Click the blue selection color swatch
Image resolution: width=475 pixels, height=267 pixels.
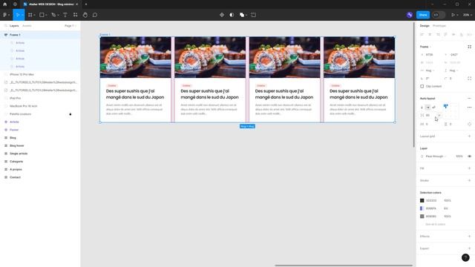click(422, 208)
